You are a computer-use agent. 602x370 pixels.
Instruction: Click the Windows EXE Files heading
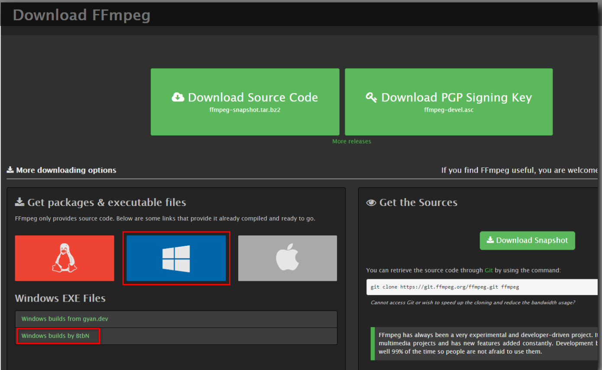pyautogui.click(x=60, y=298)
